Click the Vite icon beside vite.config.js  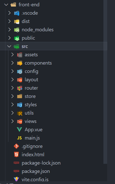point(16,179)
